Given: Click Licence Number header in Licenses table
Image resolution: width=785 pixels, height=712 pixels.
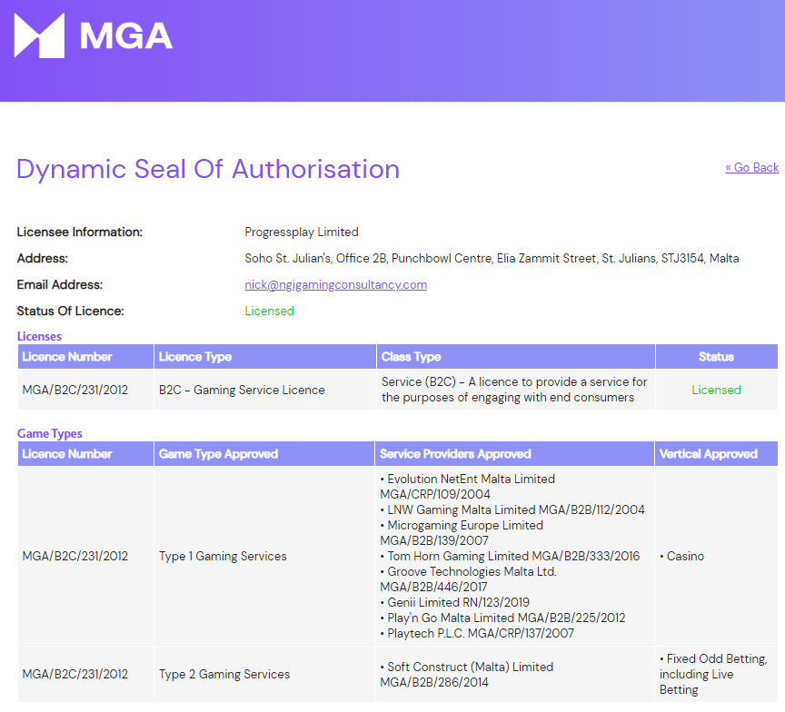Looking at the screenshot, I should tap(85, 357).
